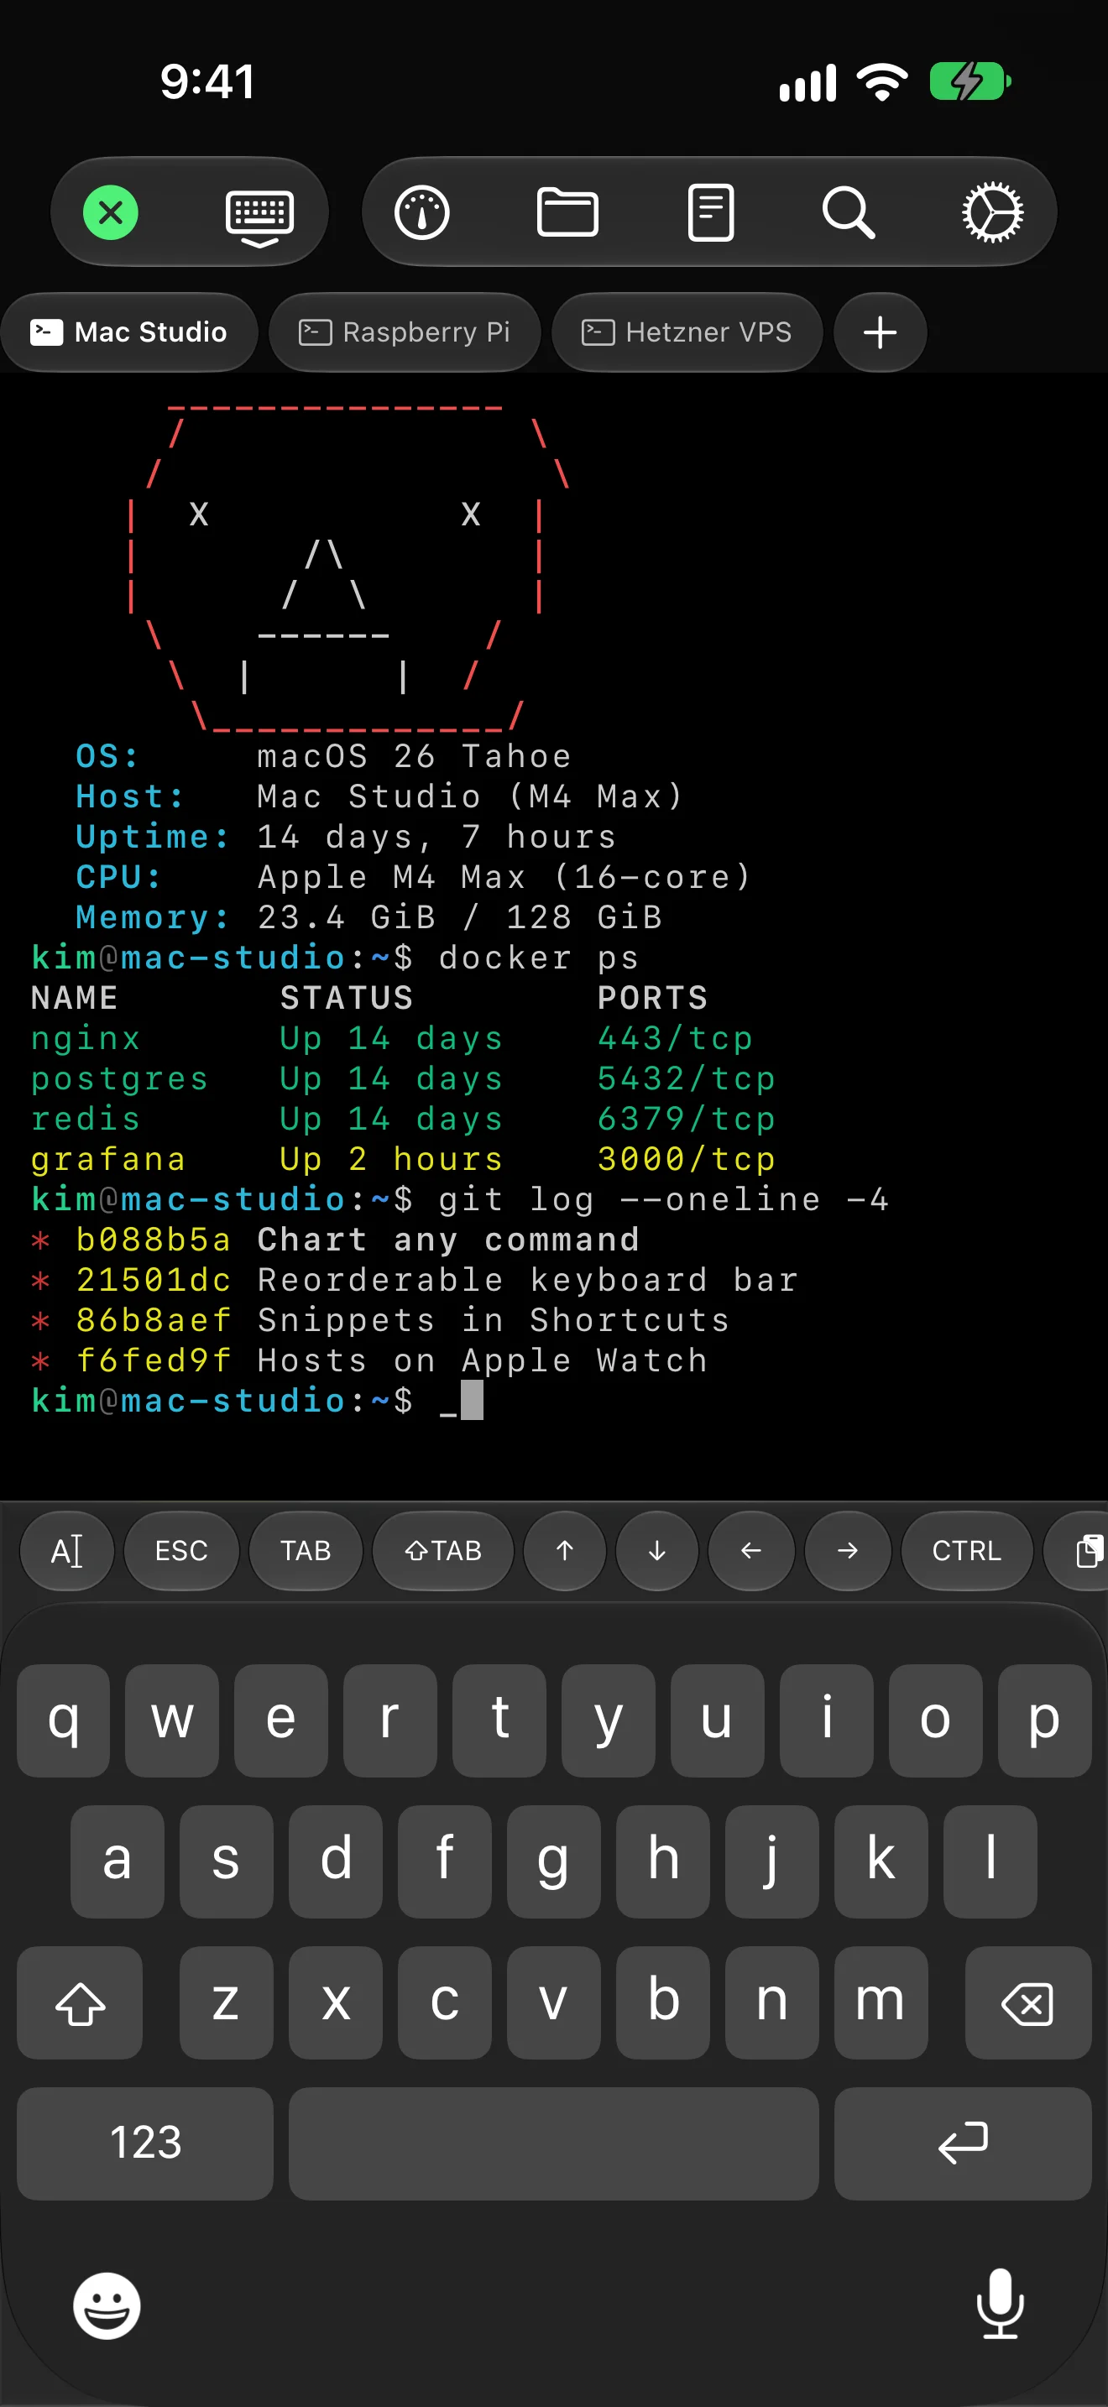Tap commit message 'Reorderable keyboard bar'

(528, 1280)
